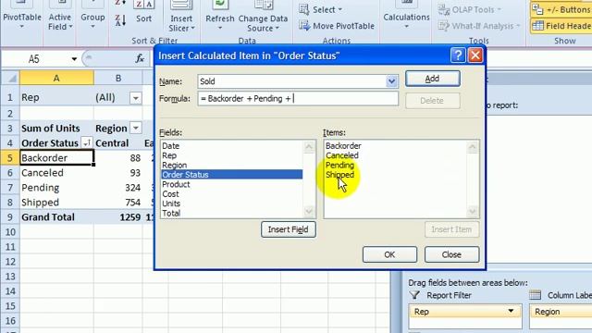Select Date in the Fields list
The height and width of the screenshot is (333, 592).
click(x=232, y=146)
